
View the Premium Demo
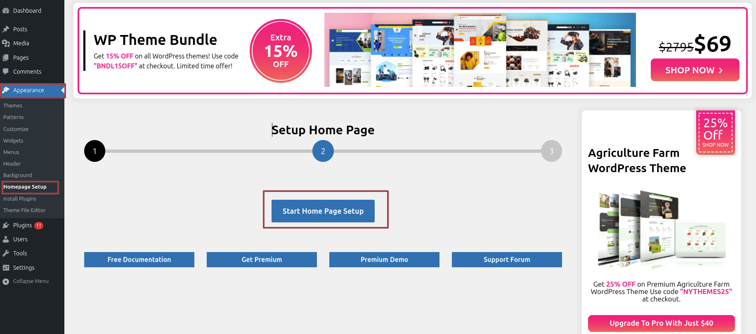pos(384,259)
